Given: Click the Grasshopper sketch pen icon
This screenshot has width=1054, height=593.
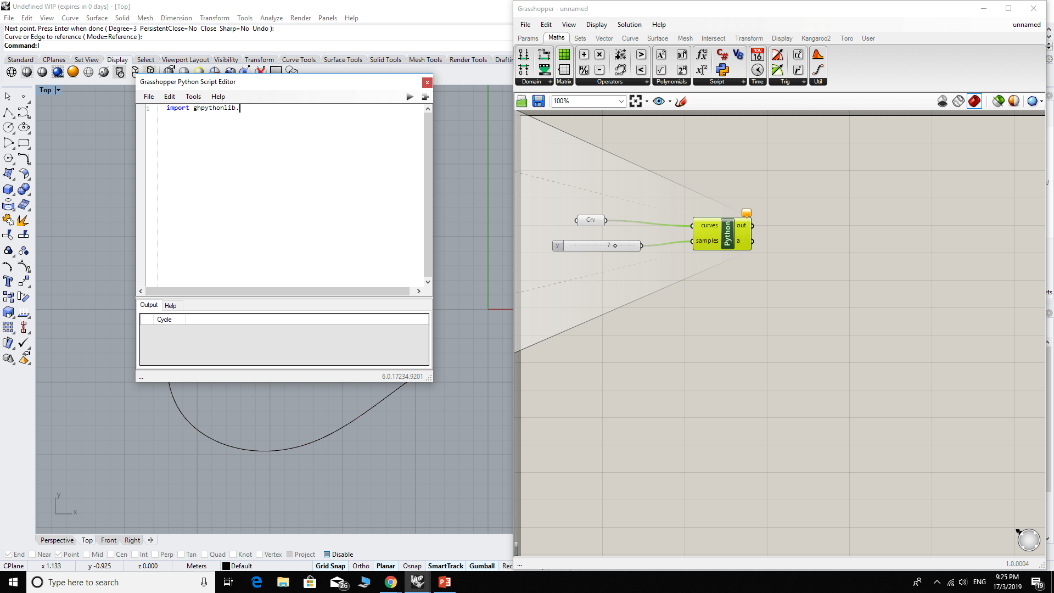Looking at the screenshot, I should pos(681,101).
